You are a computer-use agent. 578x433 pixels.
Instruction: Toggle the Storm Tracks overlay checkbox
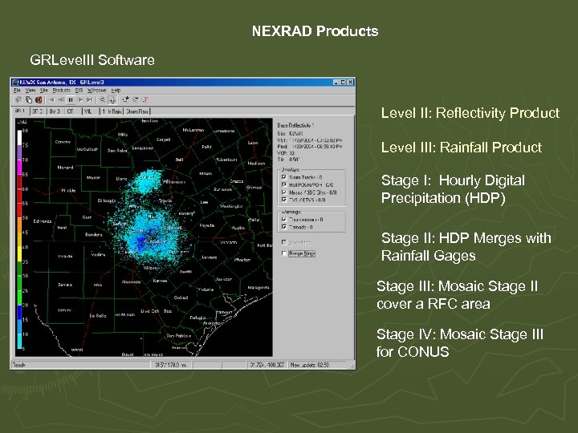[284, 177]
